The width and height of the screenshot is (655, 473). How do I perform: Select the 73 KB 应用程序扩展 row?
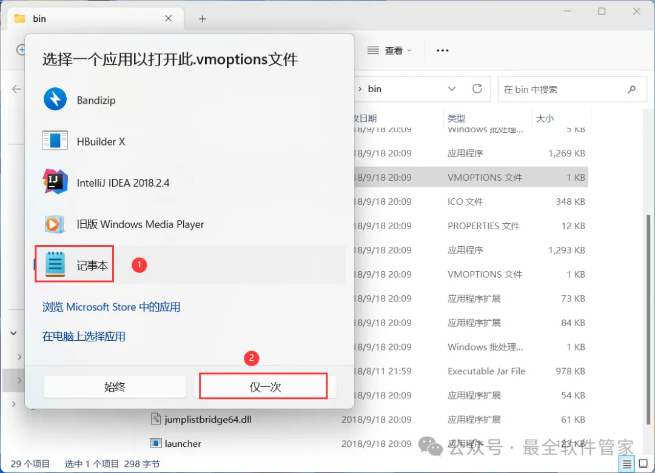pyautogui.click(x=471, y=298)
